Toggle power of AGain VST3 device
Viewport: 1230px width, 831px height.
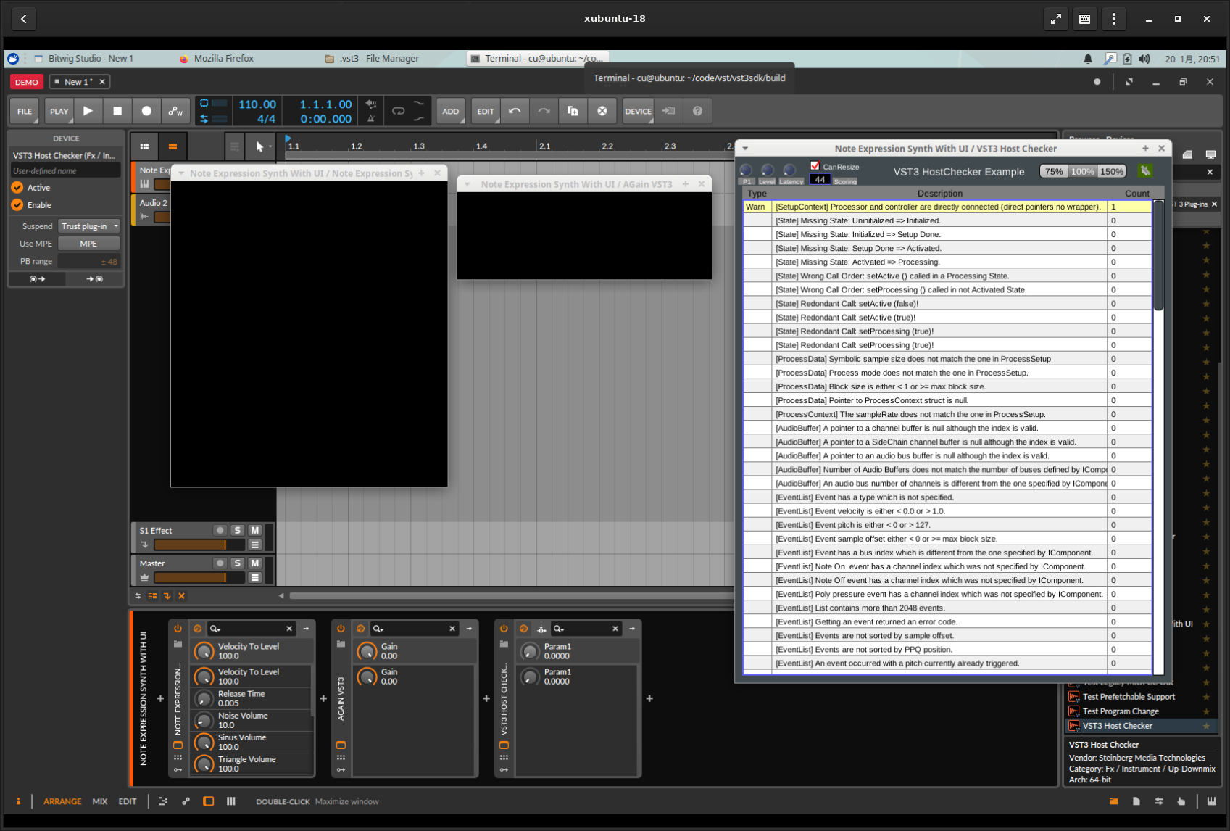[x=341, y=629]
